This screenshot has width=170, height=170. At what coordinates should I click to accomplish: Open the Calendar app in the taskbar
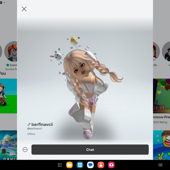tap(80, 165)
